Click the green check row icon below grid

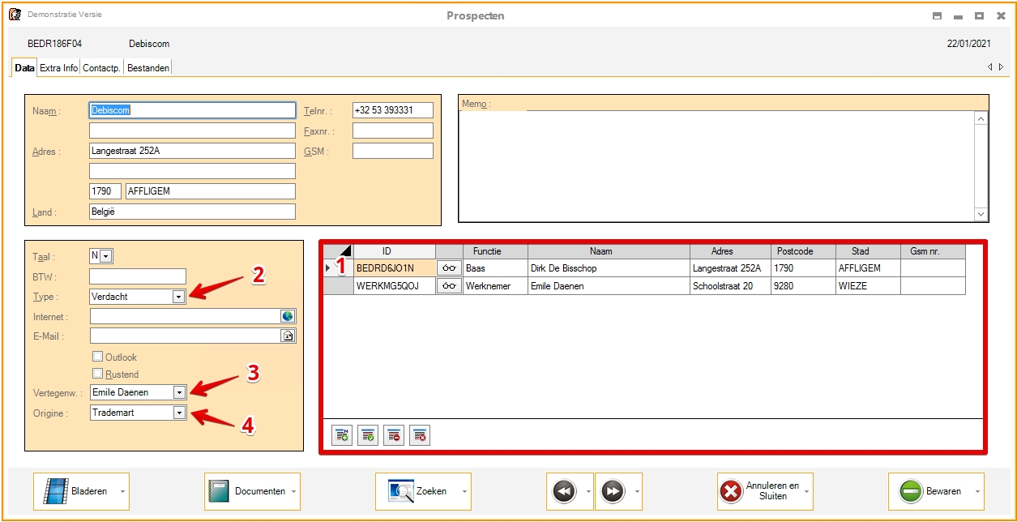[368, 436]
